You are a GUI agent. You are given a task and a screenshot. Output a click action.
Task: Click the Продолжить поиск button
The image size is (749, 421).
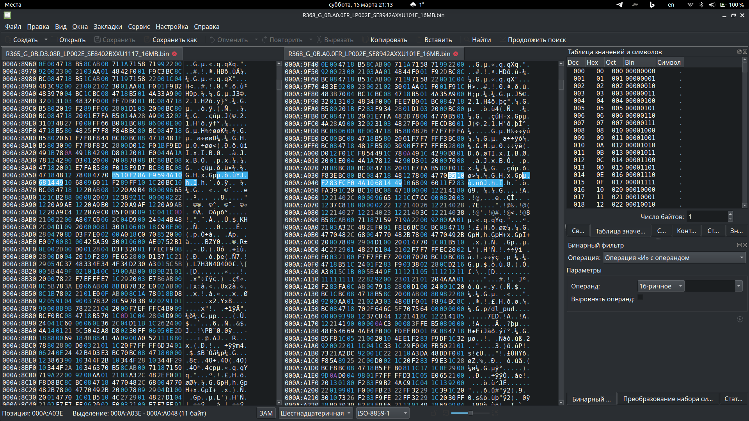coord(536,40)
